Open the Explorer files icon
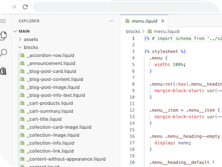The height and width of the screenshot is (167, 222). click(x=3, y=35)
